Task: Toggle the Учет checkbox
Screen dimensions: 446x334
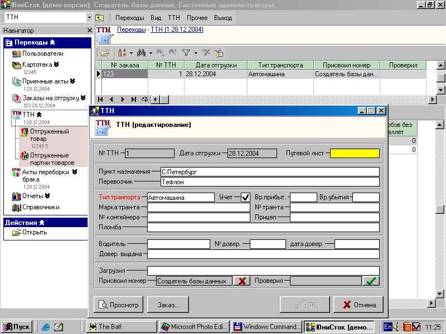Action: tap(245, 197)
